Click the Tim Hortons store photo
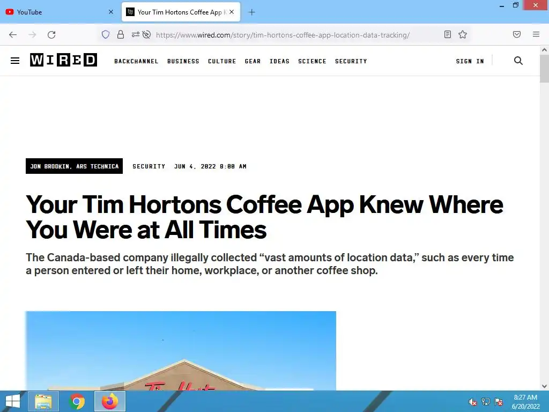The height and width of the screenshot is (412, 549). (x=181, y=351)
